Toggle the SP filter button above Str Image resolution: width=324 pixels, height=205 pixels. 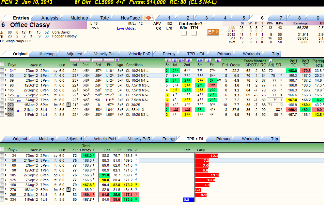pos(200,61)
